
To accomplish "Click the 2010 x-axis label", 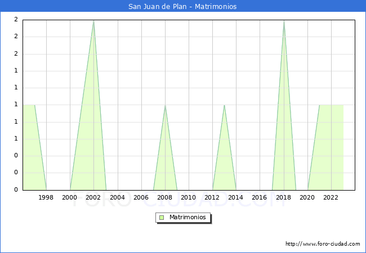I will (x=189, y=197).
